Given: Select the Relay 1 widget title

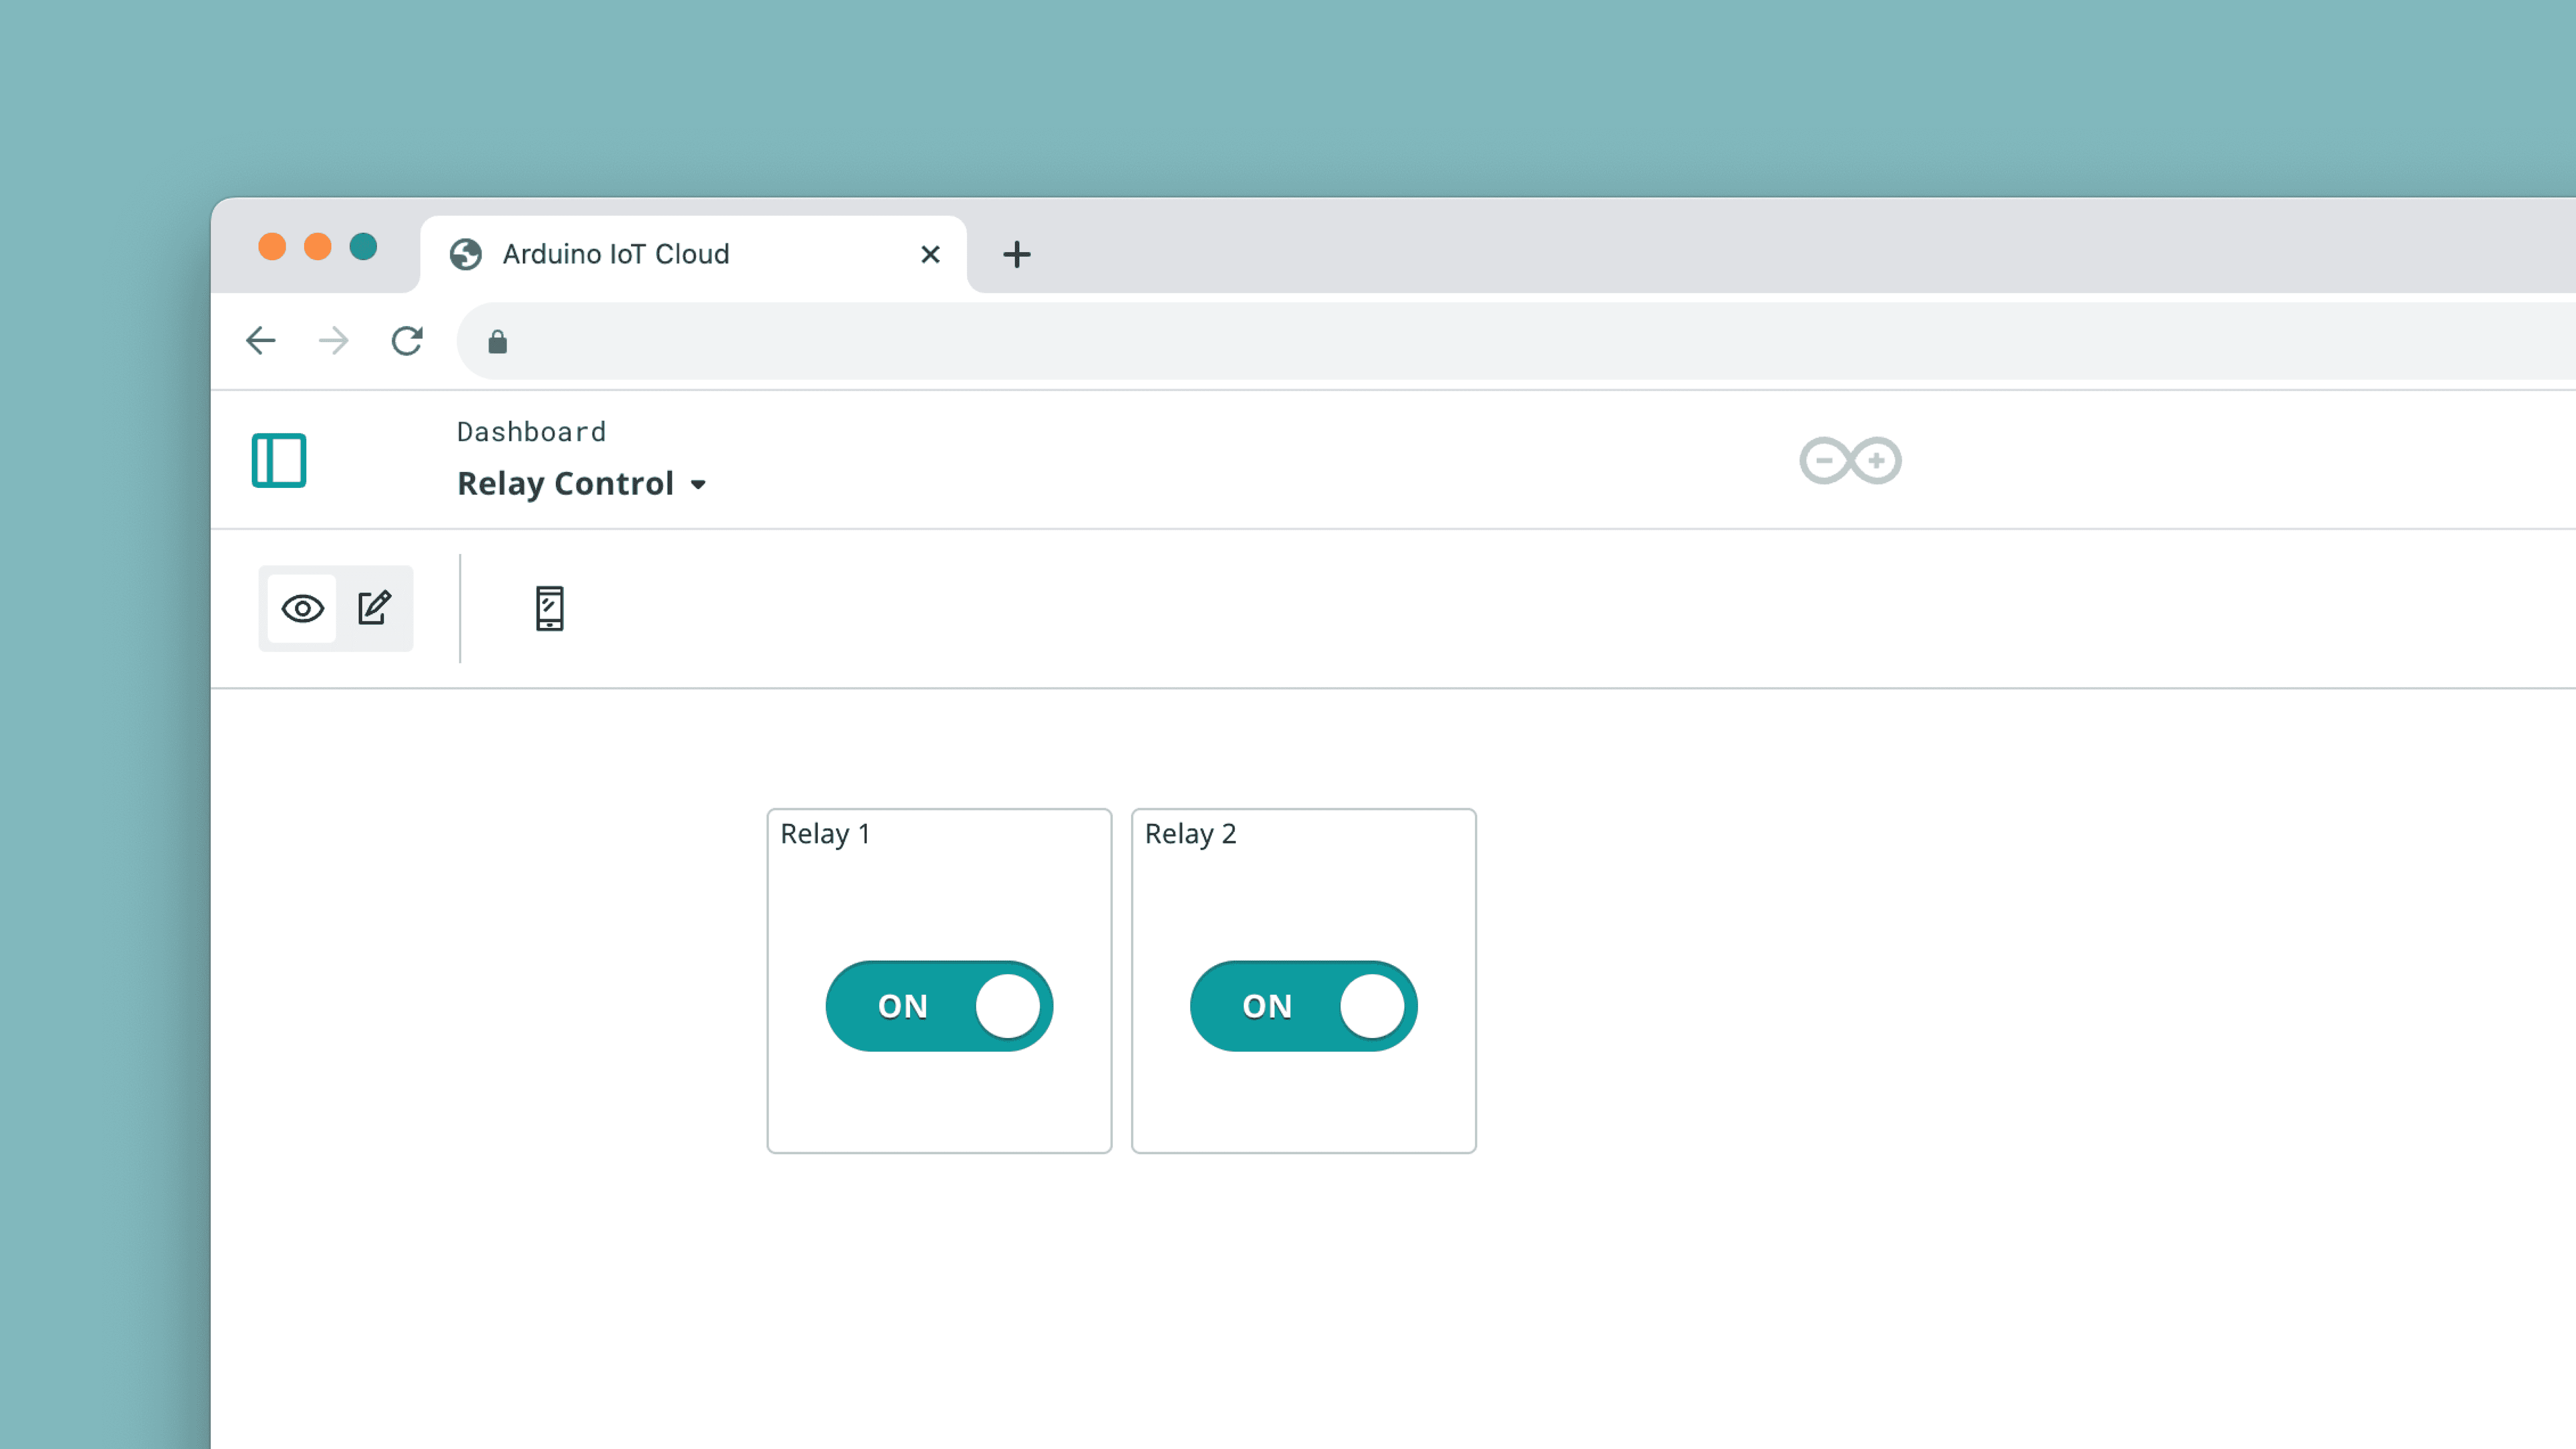Looking at the screenshot, I should pyautogui.click(x=825, y=834).
